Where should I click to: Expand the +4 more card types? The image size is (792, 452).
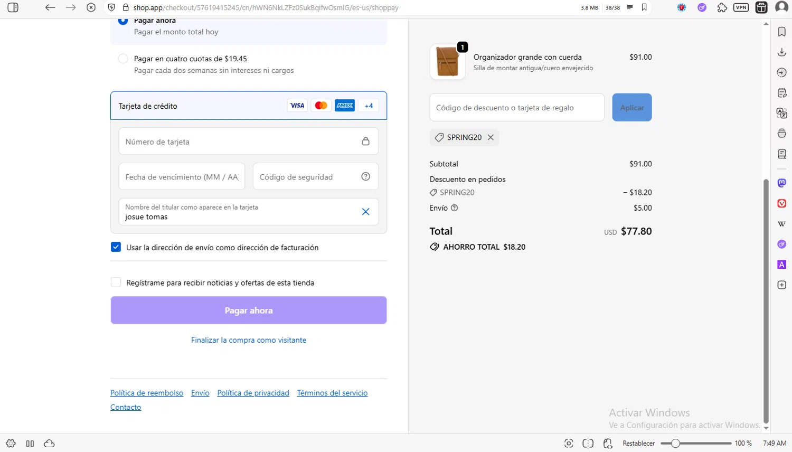coord(369,106)
